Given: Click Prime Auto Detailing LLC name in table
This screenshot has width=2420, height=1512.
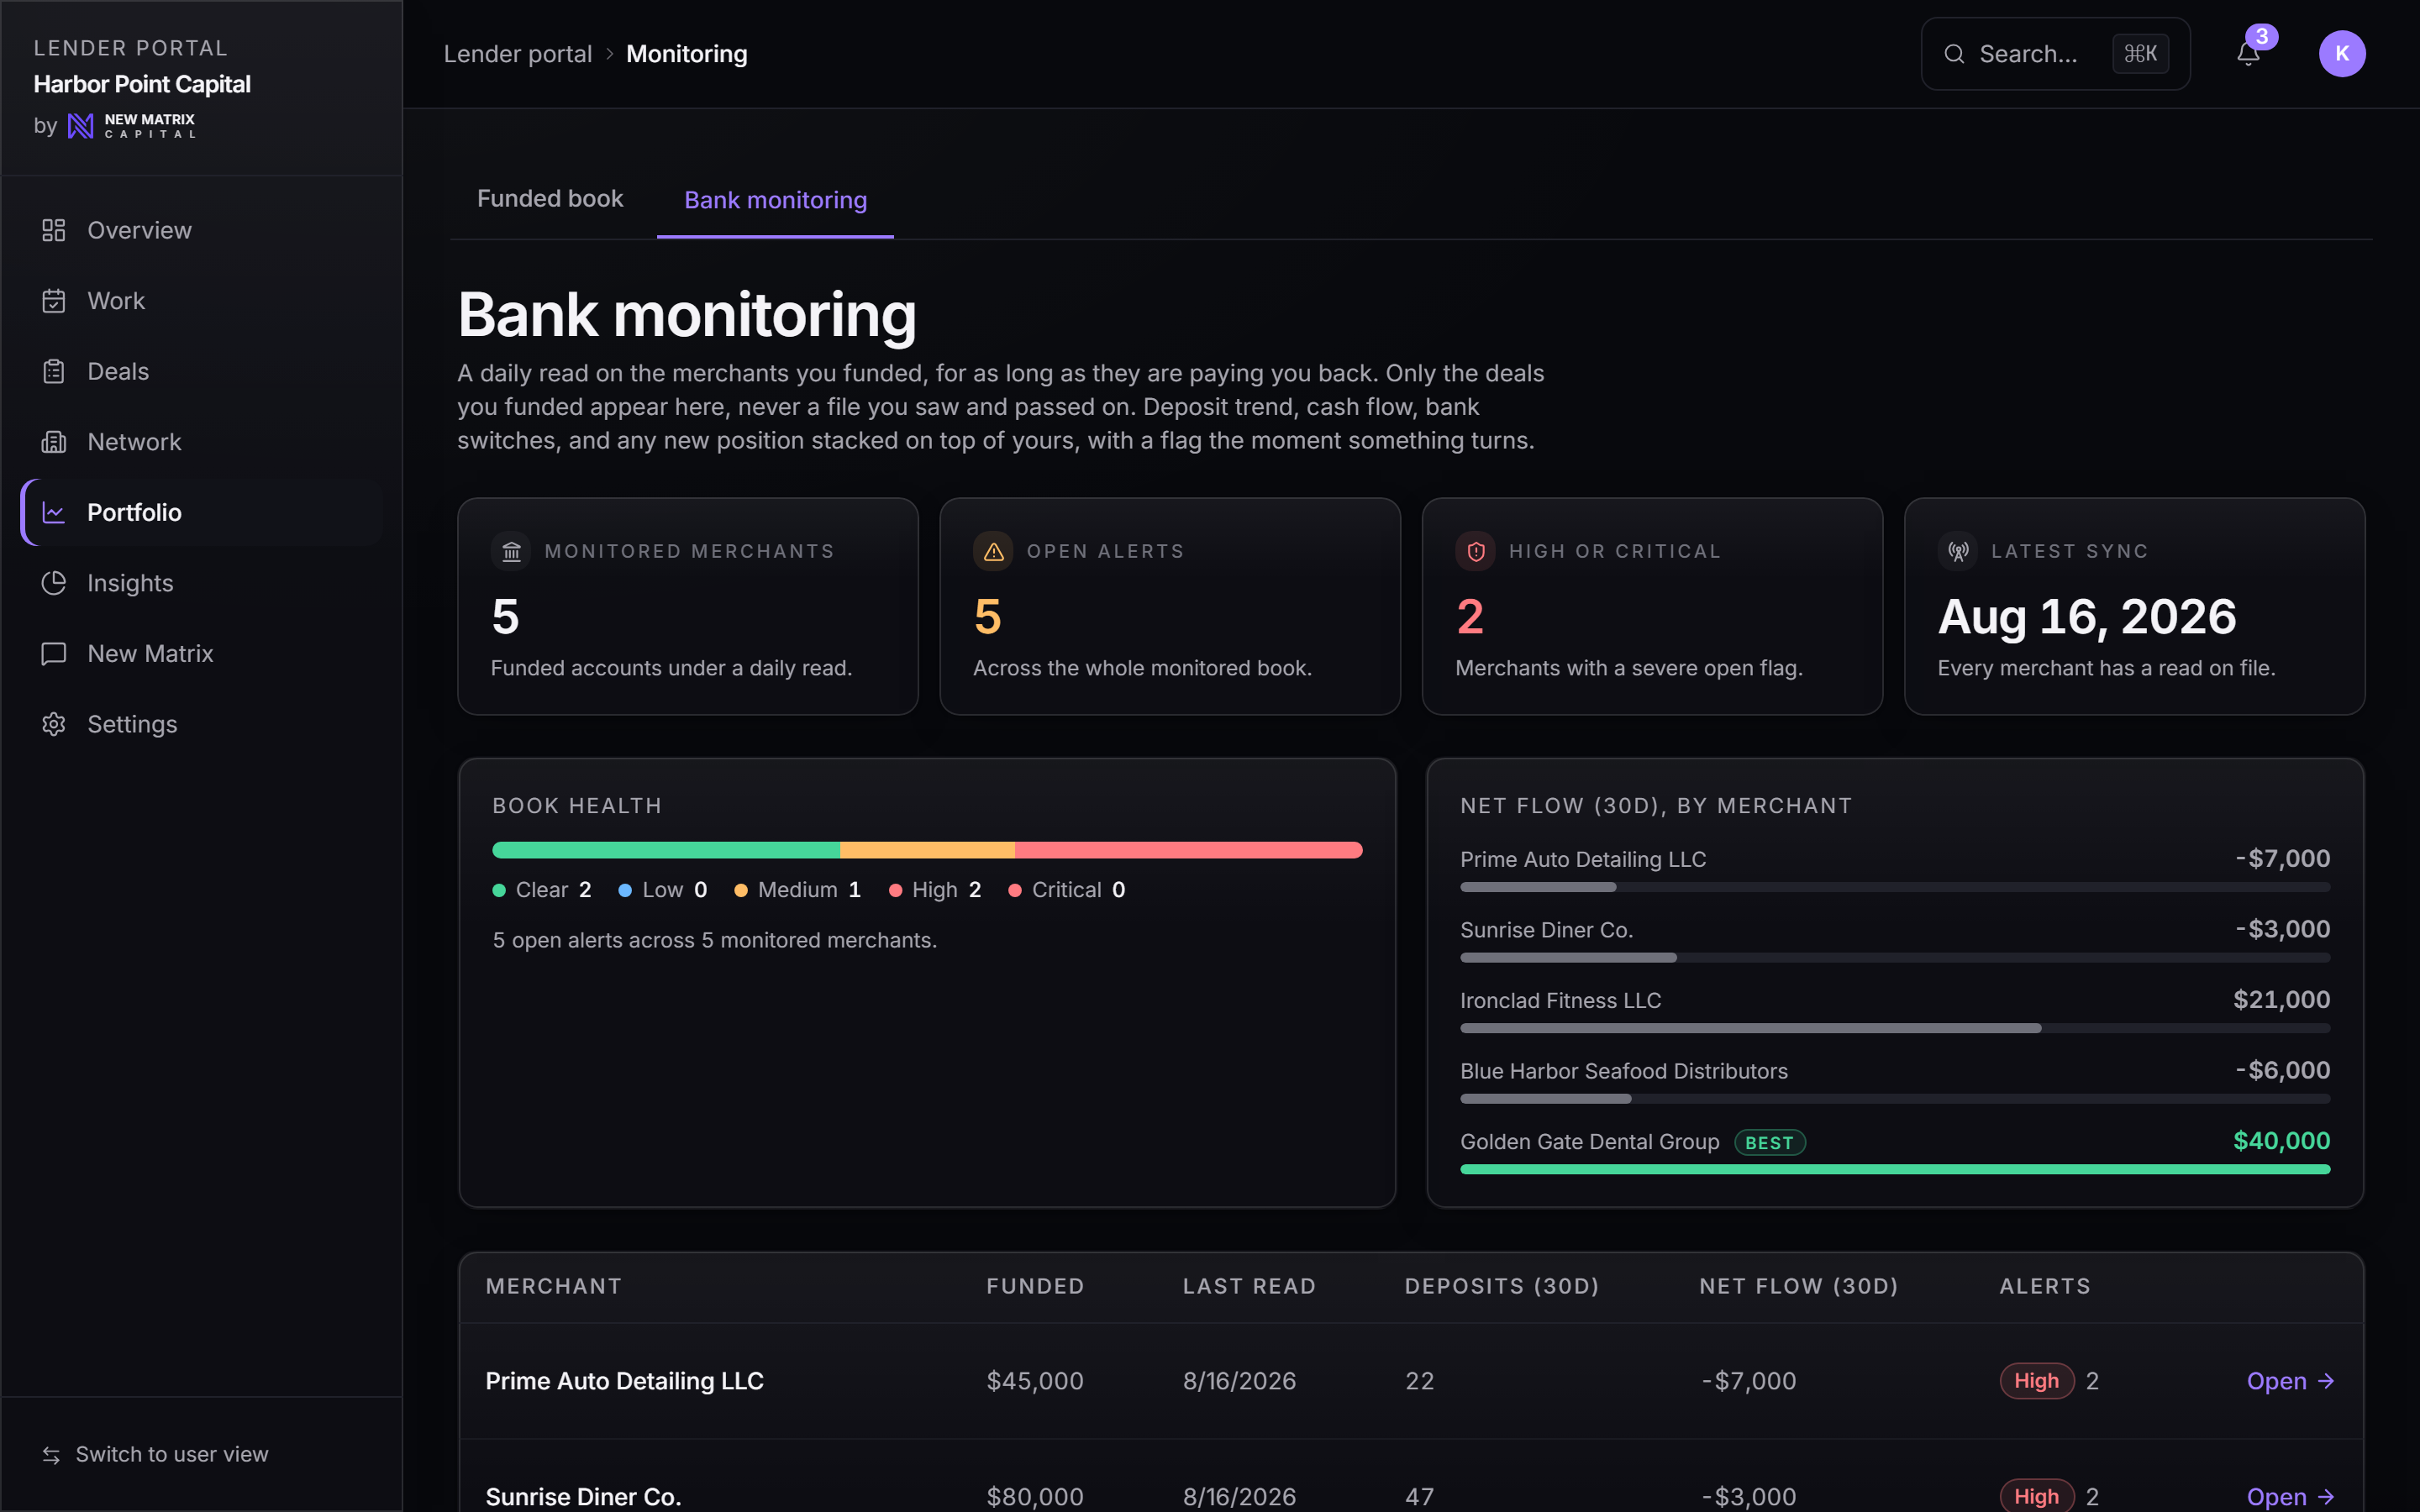Looking at the screenshot, I should click(x=624, y=1381).
